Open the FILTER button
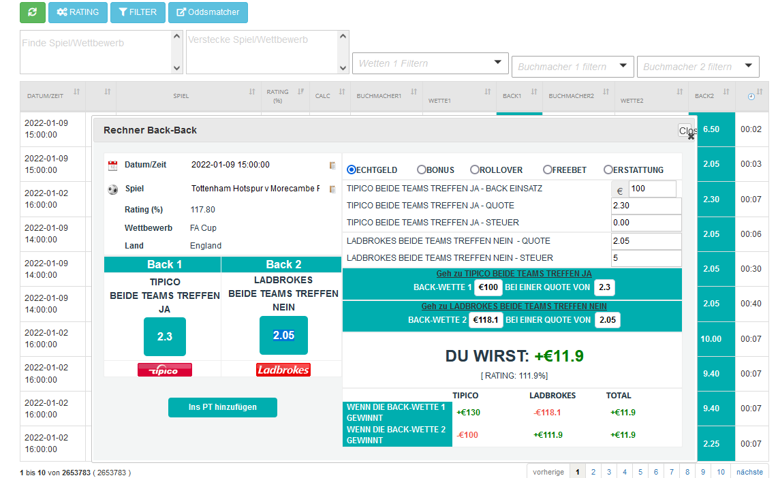Image resolution: width=778 pixels, height=478 pixels. point(138,12)
